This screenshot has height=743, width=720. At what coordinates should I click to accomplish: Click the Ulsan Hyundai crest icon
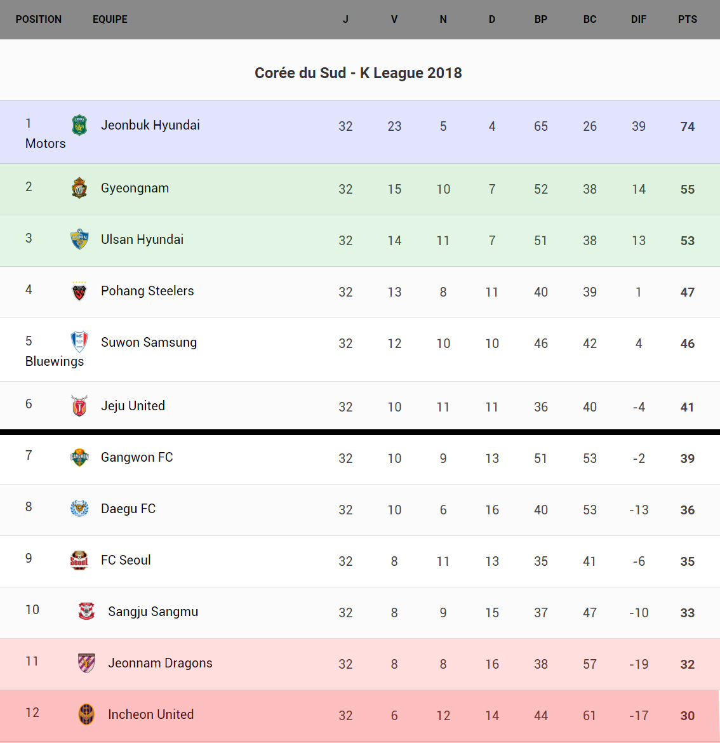pyautogui.click(x=79, y=239)
